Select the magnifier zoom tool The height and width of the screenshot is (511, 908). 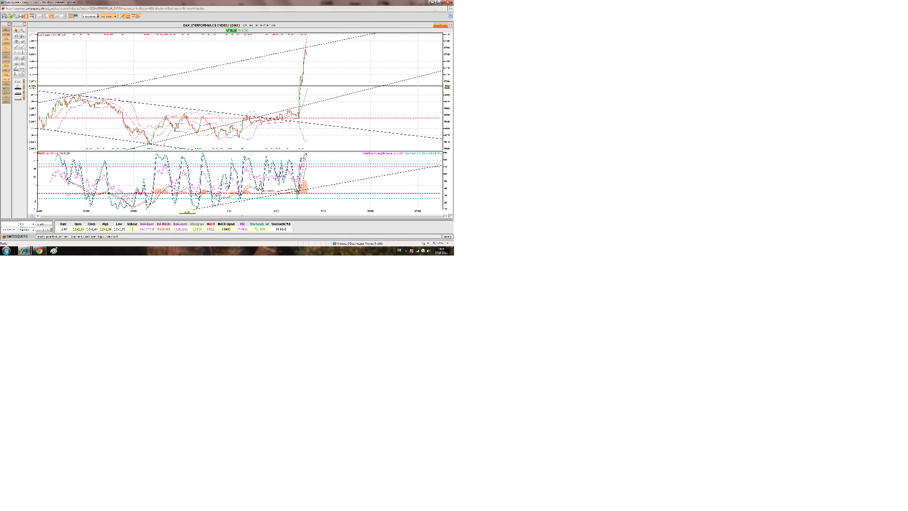(22, 30)
